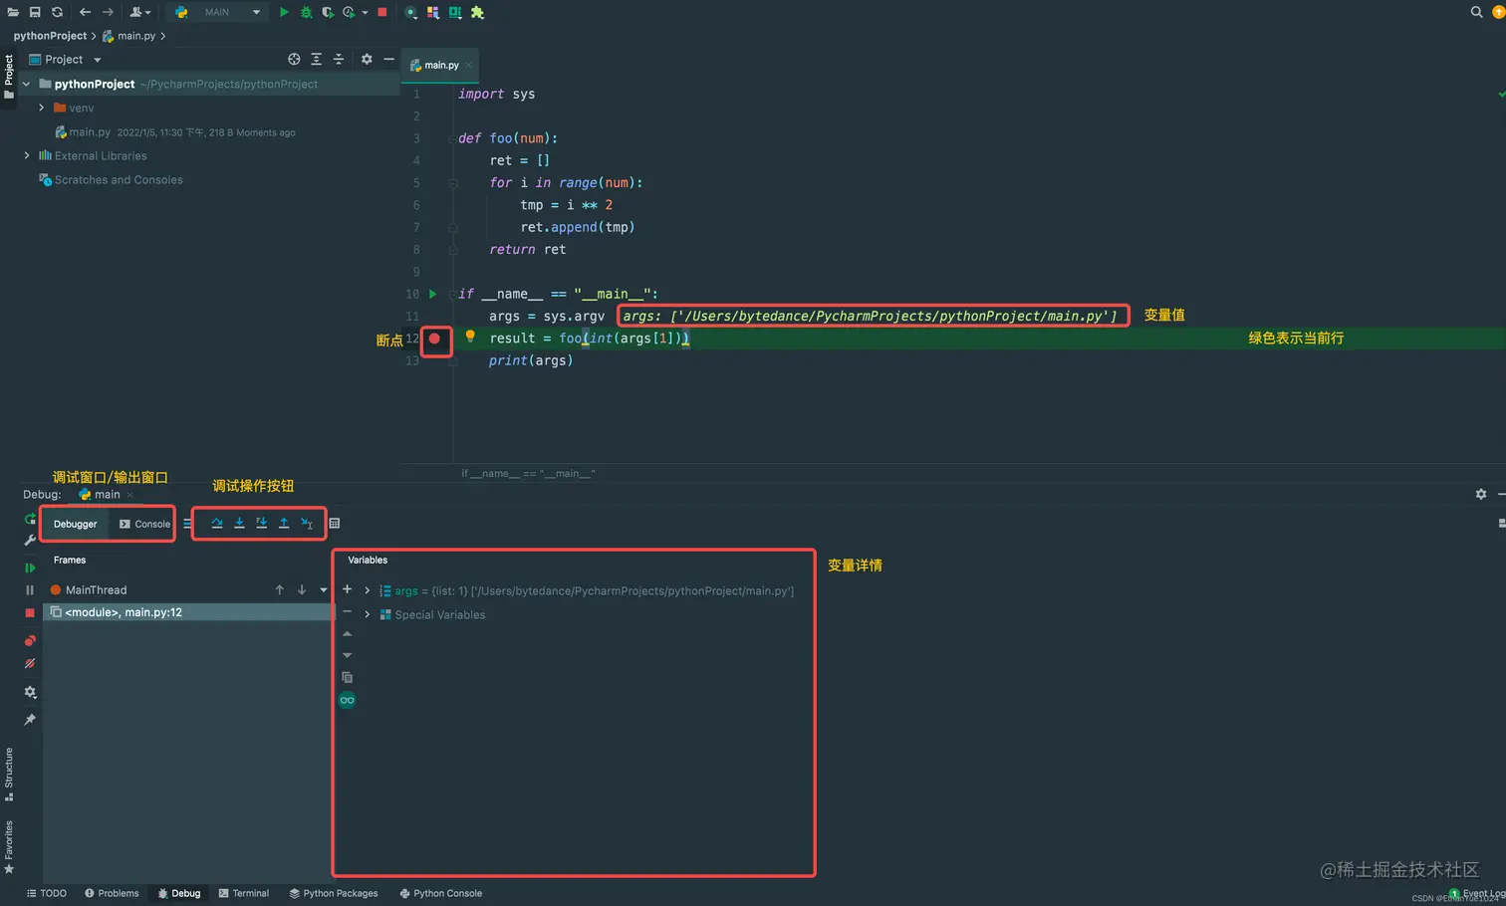This screenshot has height=906, width=1506.
Task: Expand the venv folder
Action: (x=41, y=108)
